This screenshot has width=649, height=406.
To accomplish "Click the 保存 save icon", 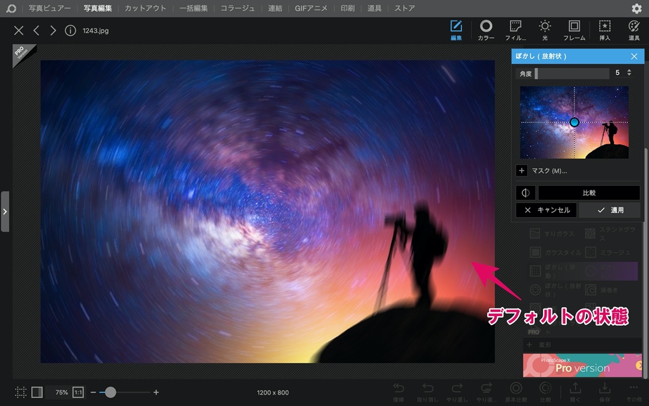I will [605, 392].
